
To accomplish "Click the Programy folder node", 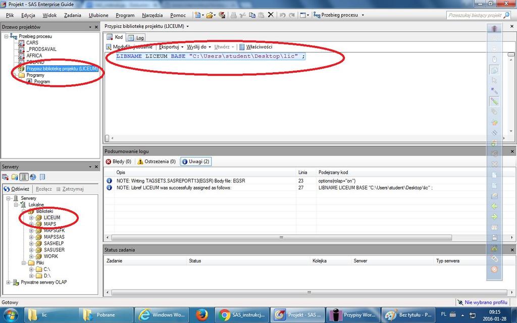I will pos(35,75).
